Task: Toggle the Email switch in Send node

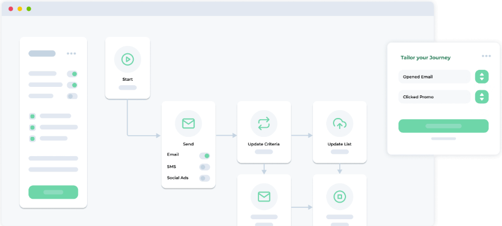Action: 204,156
